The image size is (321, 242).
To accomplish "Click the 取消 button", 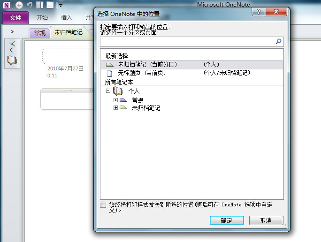I will click(266, 220).
